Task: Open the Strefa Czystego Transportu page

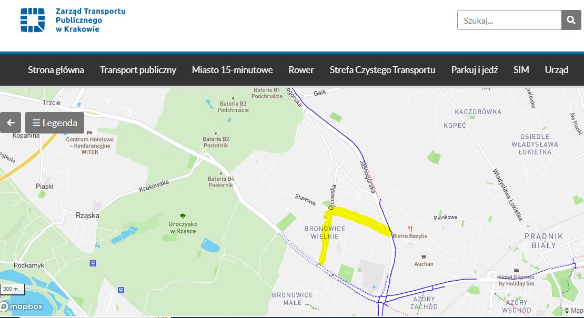Action: coord(382,70)
